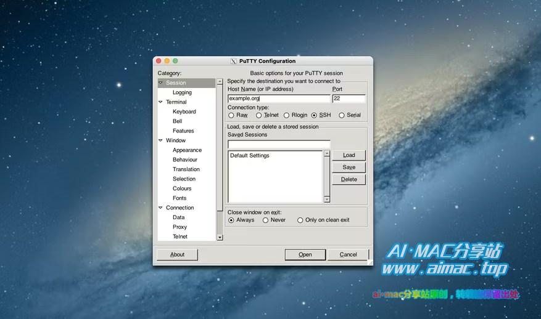
Task: Open the Bell settings category
Action: pyautogui.click(x=177, y=121)
